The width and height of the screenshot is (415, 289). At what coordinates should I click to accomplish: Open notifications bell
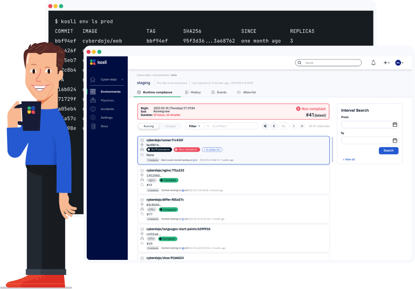click(x=373, y=63)
